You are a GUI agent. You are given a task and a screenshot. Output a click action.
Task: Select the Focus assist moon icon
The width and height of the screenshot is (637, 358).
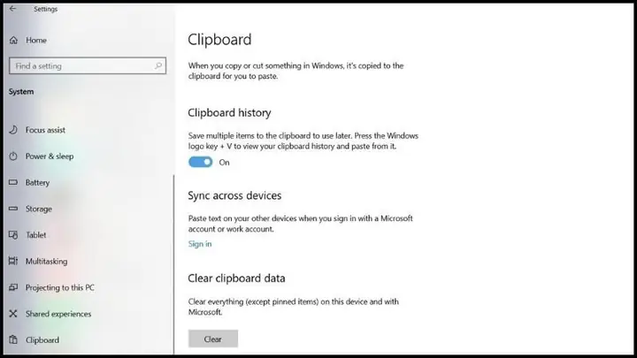(13, 130)
